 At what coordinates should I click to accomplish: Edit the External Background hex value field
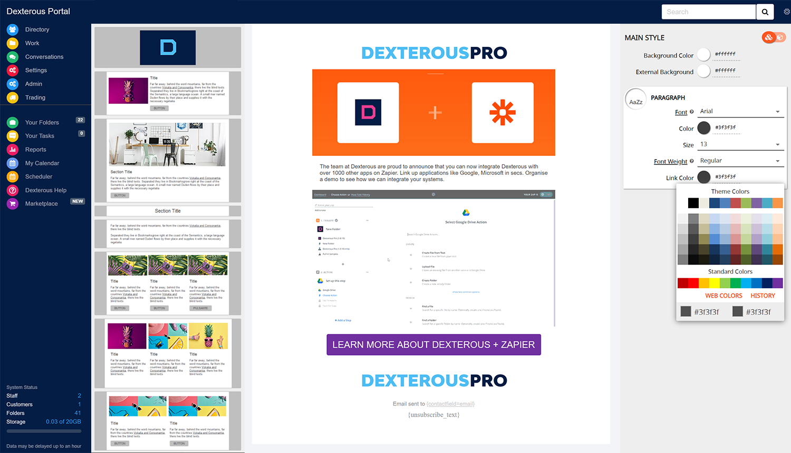click(x=726, y=71)
